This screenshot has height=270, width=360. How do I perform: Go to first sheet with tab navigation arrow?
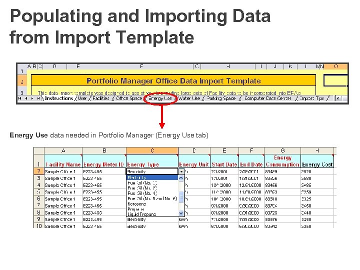click(x=20, y=98)
